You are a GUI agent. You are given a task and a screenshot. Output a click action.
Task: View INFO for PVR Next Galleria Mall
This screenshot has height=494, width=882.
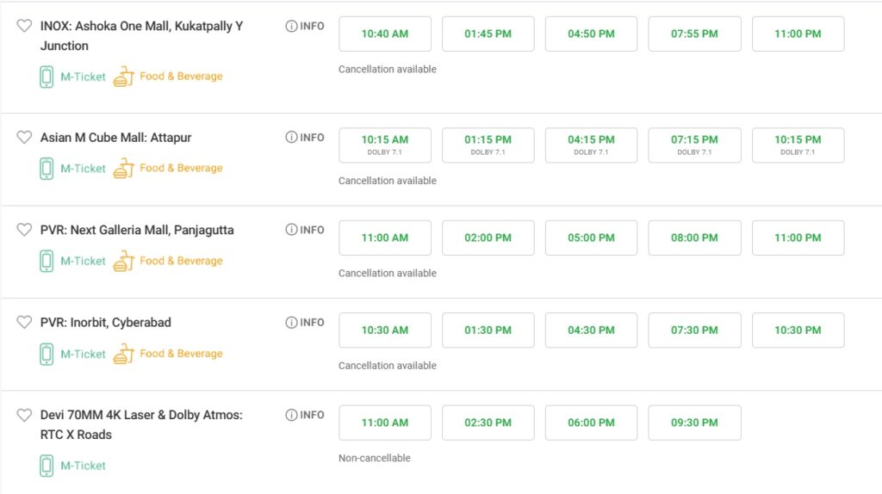tap(305, 230)
